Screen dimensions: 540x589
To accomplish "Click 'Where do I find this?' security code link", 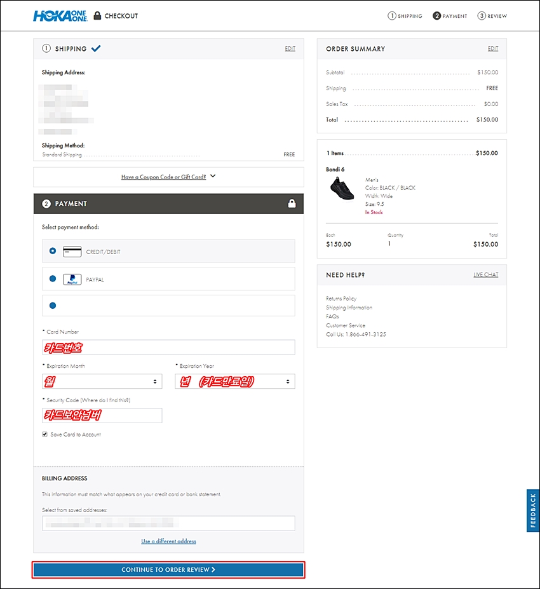I will [x=105, y=400].
